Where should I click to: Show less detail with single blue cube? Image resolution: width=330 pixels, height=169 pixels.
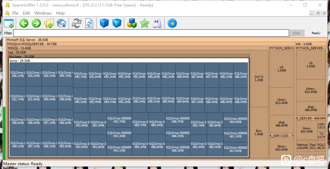pyautogui.click(x=104, y=23)
